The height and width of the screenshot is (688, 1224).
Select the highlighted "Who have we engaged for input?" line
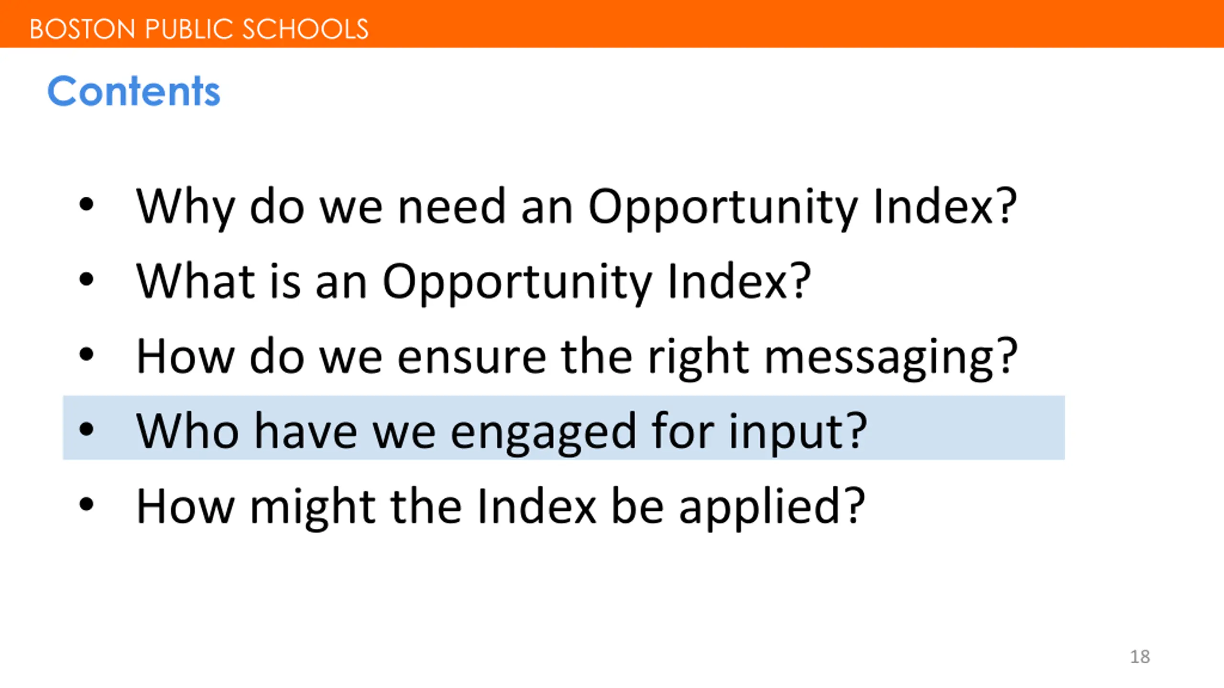tap(501, 431)
